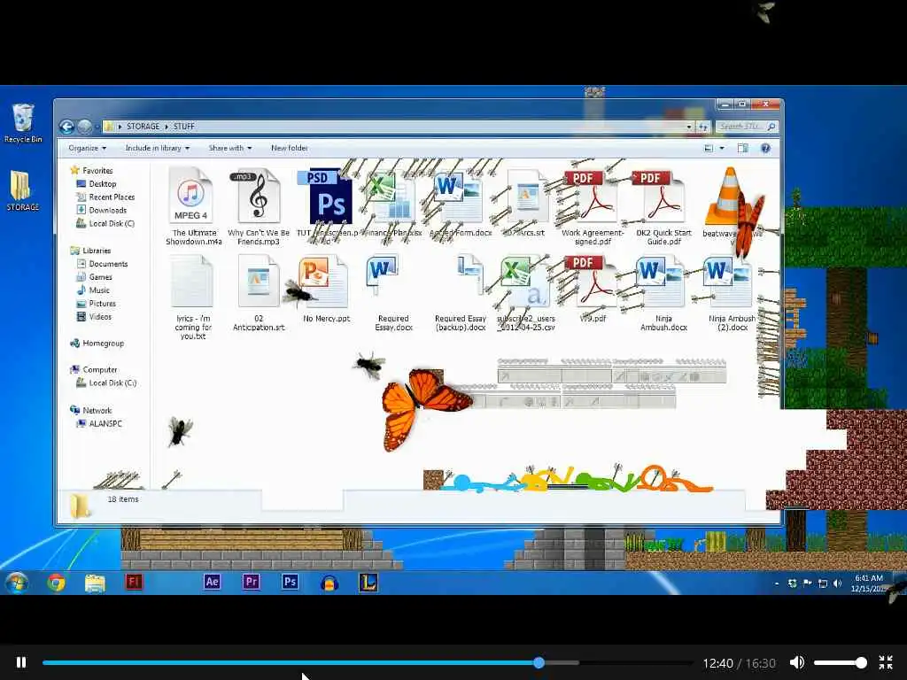Select Homegroup in navigation pane
The height and width of the screenshot is (680, 907).
(x=103, y=344)
